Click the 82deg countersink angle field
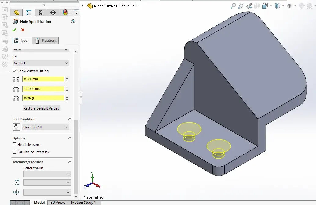Screen dimensions: 316x205 [x=43, y=98]
